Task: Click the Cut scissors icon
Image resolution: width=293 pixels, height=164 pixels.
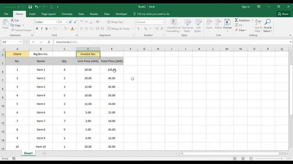Action: [x=12, y=20]
